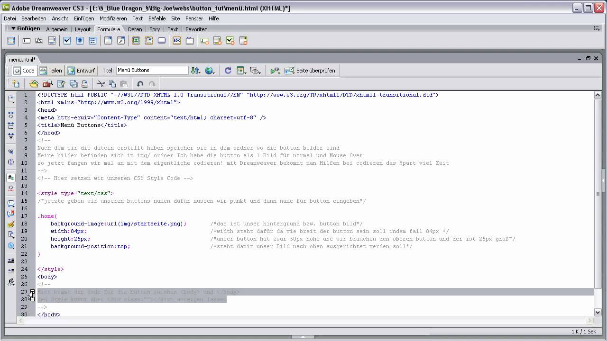Insert a radio button form element

80,41
